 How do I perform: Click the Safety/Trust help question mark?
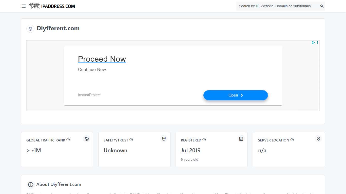tap(131, 139)
